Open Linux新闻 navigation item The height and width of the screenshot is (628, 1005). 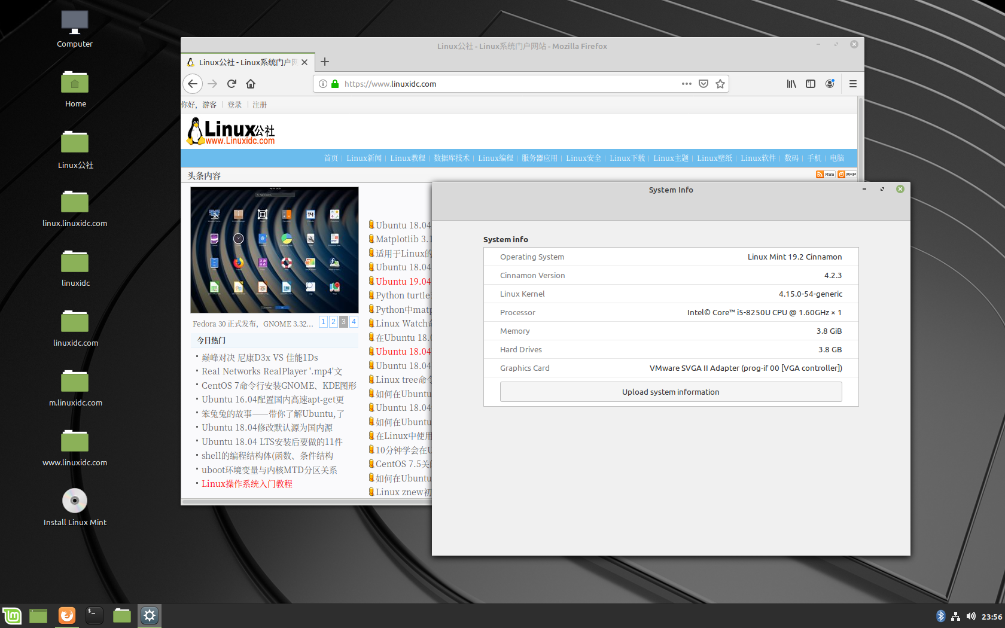tap(364, 158)
